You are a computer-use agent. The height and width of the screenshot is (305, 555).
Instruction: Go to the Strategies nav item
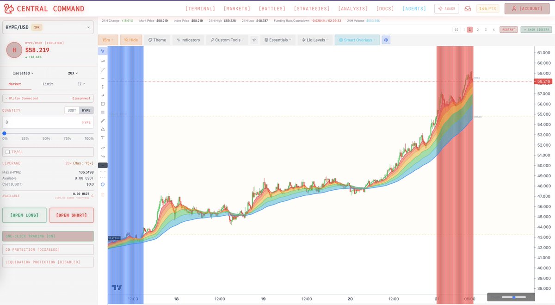click(x=312, y=9)
